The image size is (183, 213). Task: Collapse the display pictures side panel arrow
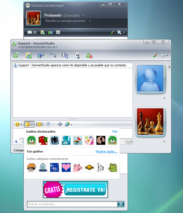click(x=169, y=67)
